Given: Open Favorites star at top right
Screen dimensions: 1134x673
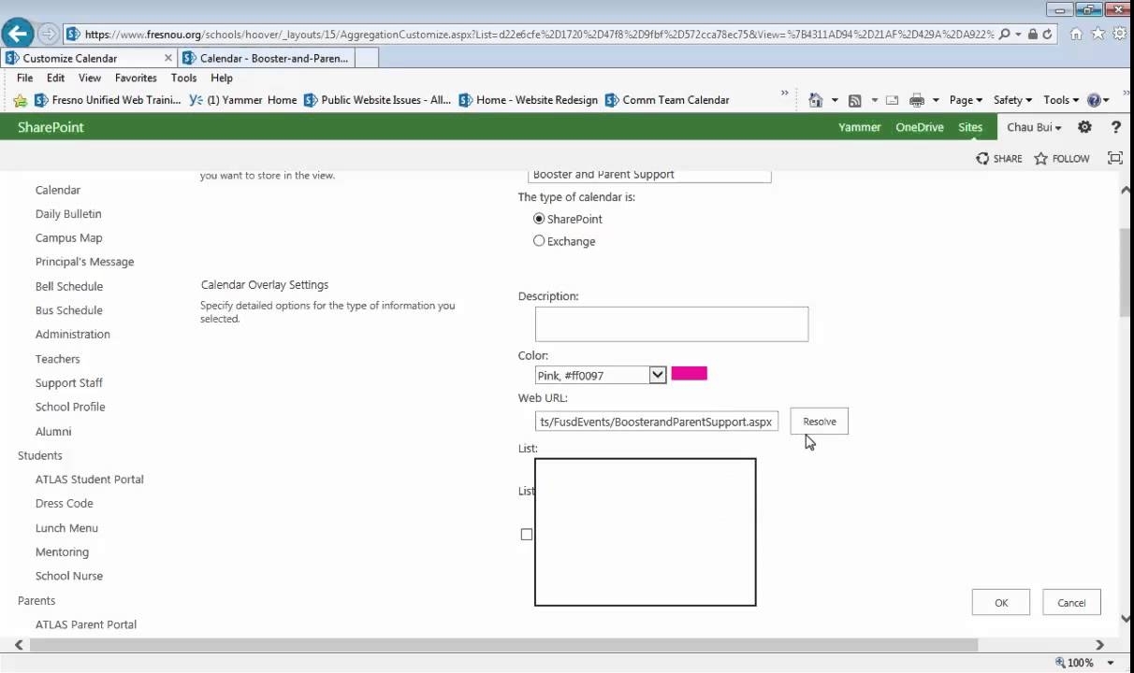Looking at the screenshot, I should point(1098,34).
